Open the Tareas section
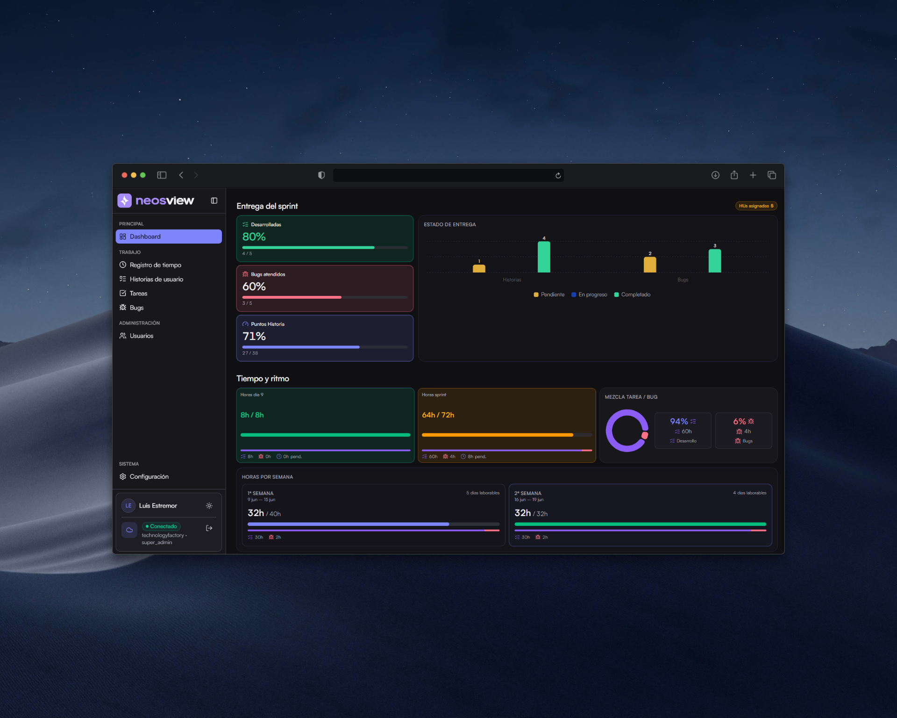This screenshot has height=718, width=897. coord(169,294)
